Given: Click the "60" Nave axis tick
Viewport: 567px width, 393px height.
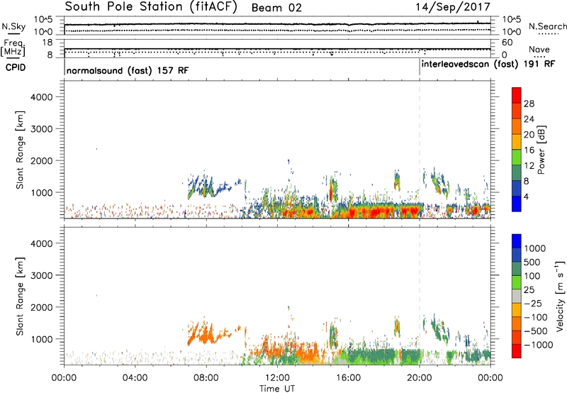Looking at the screenshot, I should pos(507,43).
